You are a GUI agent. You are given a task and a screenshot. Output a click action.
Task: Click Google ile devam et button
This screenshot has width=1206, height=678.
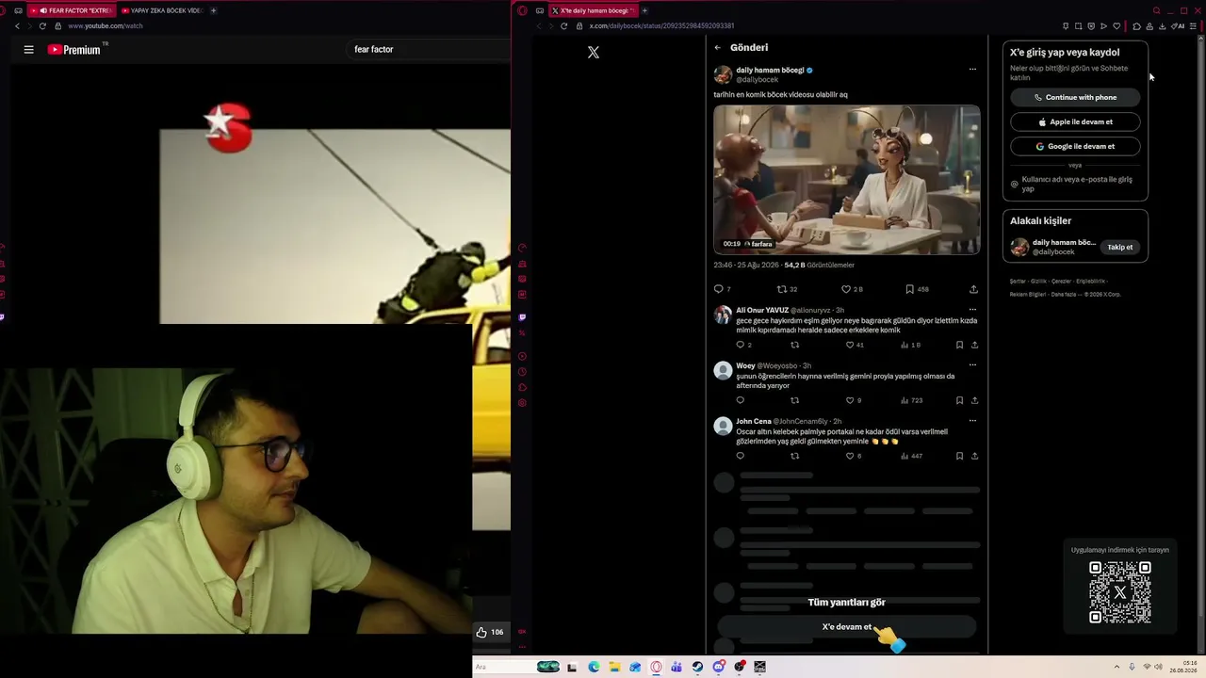tap(1075, 146)
